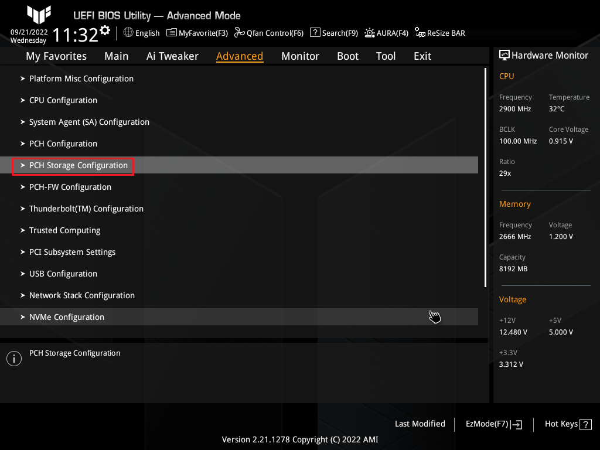Expand PCH Storage Configuration arrow
The width and height of the screenshot is (600, 450).
point(23,165)
